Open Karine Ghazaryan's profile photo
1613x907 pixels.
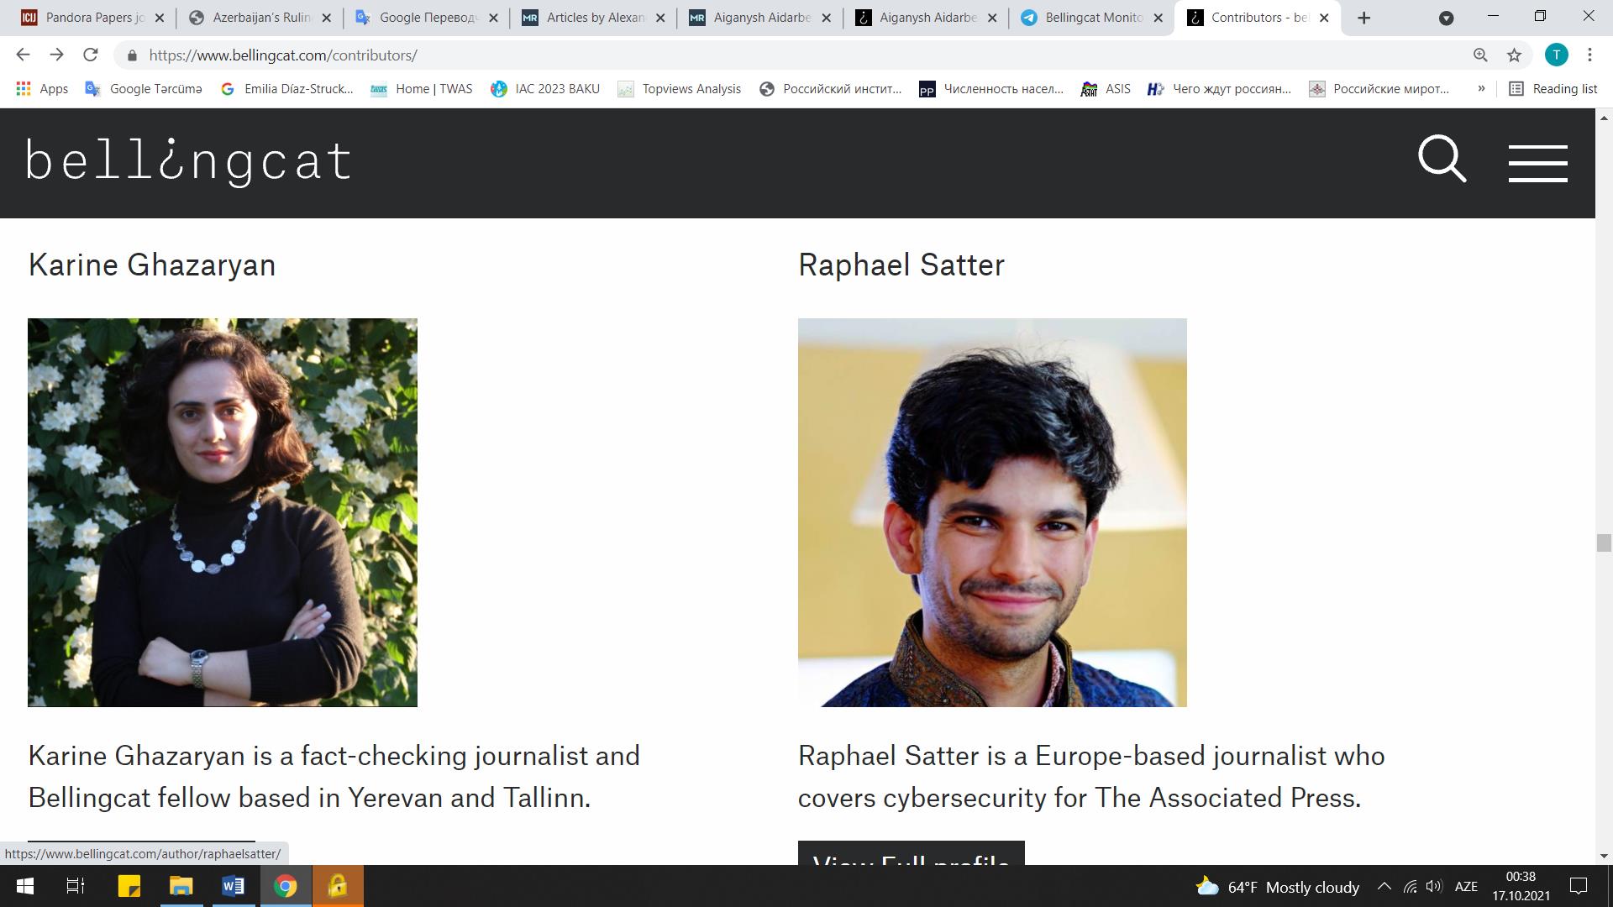coord(223,512)
